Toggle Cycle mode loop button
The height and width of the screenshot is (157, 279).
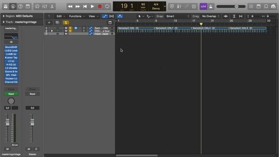pos(107,7)
